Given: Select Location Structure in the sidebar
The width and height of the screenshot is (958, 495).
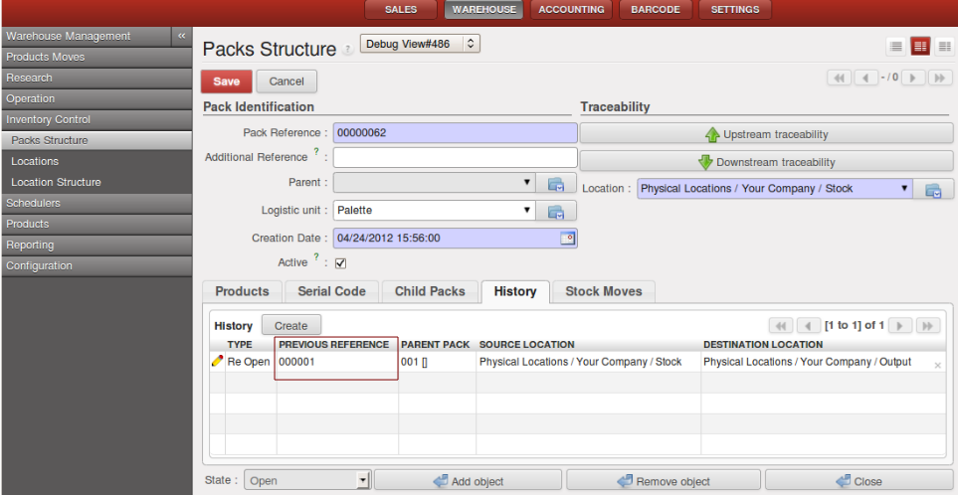Looking at the screenshot, I should coord(56,182).
